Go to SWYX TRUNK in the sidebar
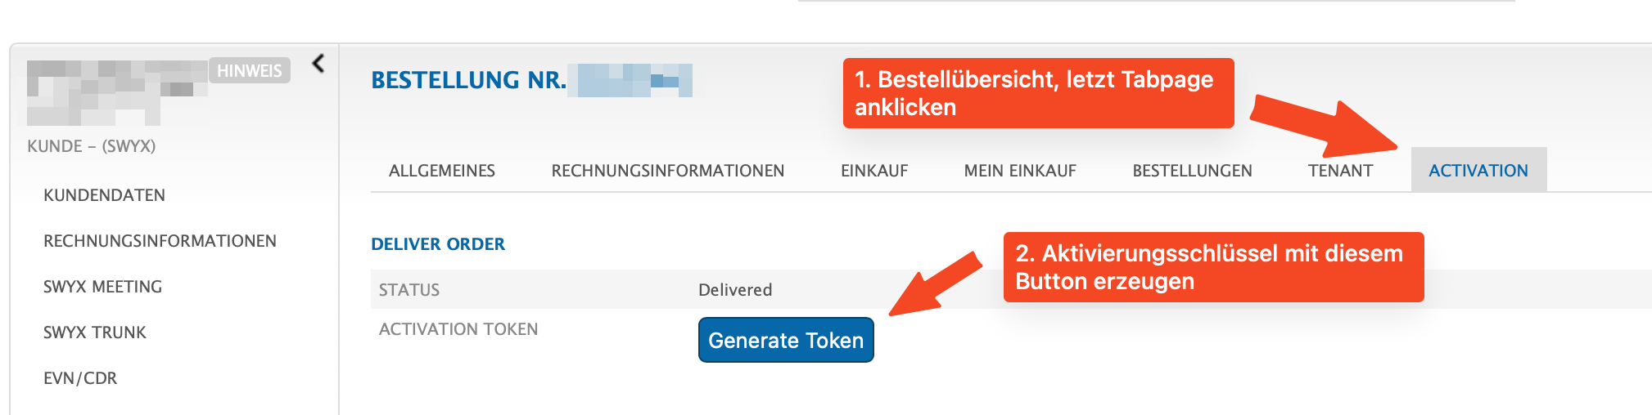 coord(95,332)
